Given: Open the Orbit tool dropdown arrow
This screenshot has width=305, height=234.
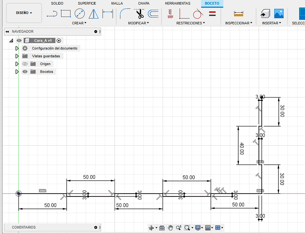Looking at the screenshot, I should click(157, 228).
